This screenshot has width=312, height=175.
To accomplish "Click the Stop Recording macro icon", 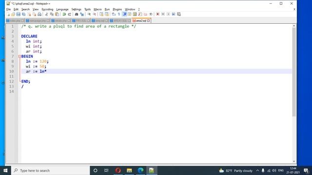I will [163, 14].
